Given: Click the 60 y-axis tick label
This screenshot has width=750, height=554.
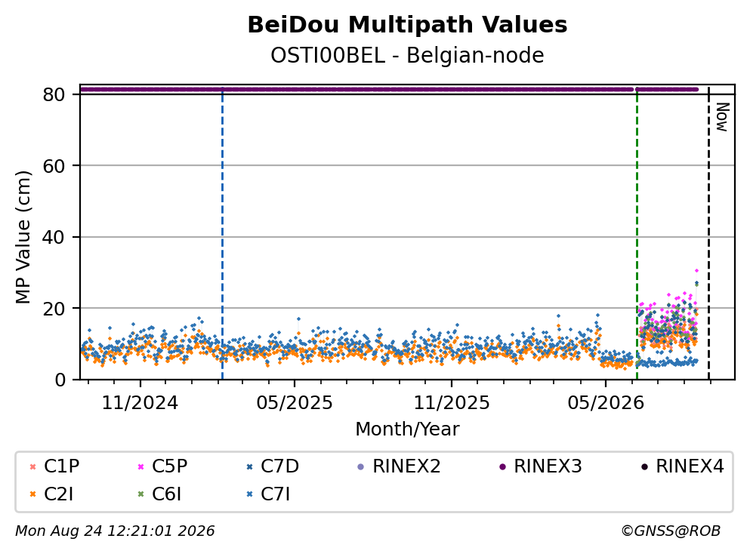Looking at the screenshot, I should click(54, 166).
